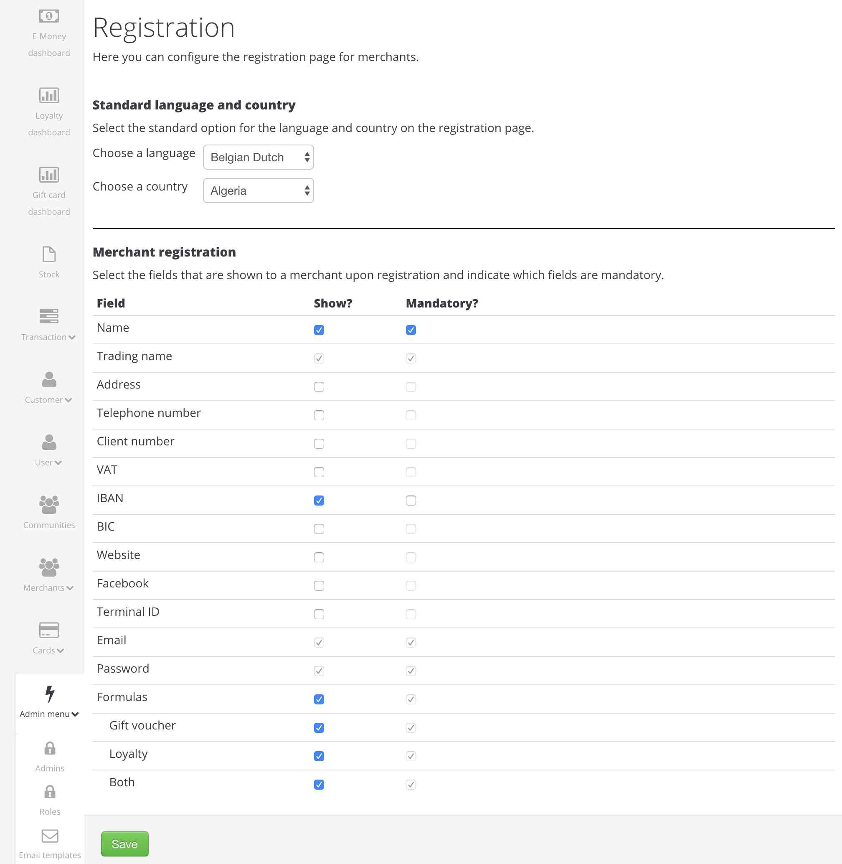Image resolution: width=842 pixels, height=864 pixels.
Task: Open the Roles lock icon
Action: coord(50,791)
